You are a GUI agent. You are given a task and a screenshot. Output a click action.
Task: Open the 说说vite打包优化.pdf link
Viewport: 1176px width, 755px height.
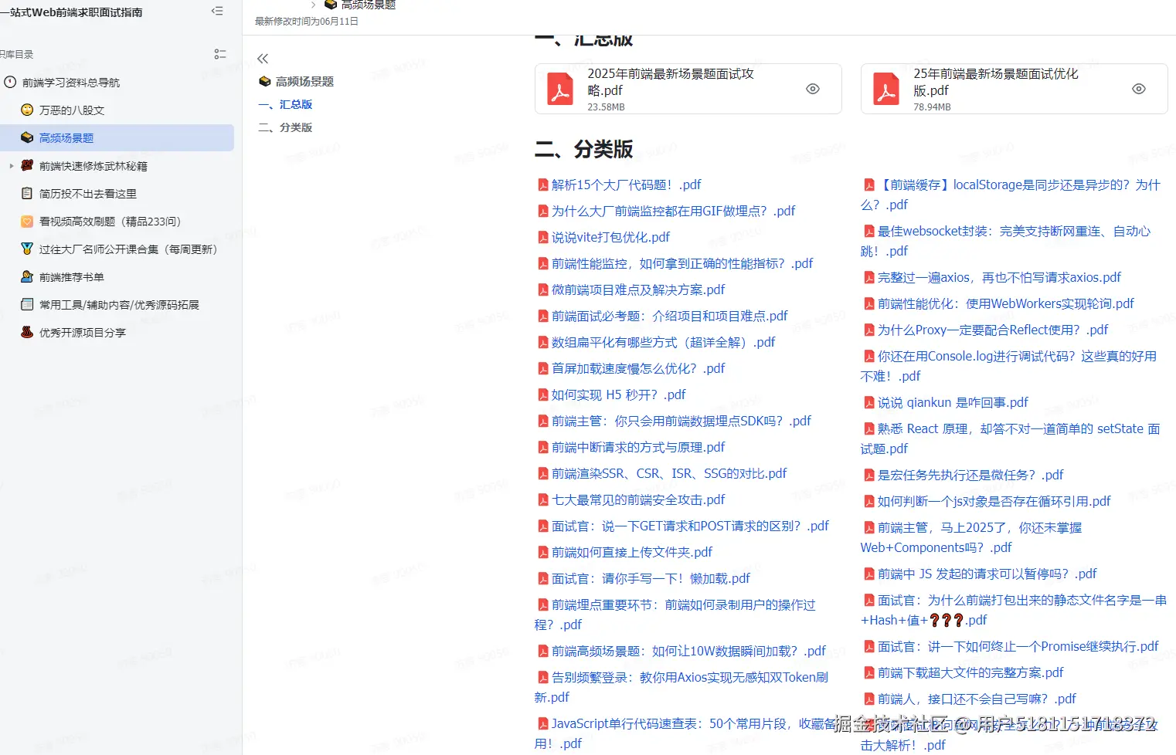point(610,237)
